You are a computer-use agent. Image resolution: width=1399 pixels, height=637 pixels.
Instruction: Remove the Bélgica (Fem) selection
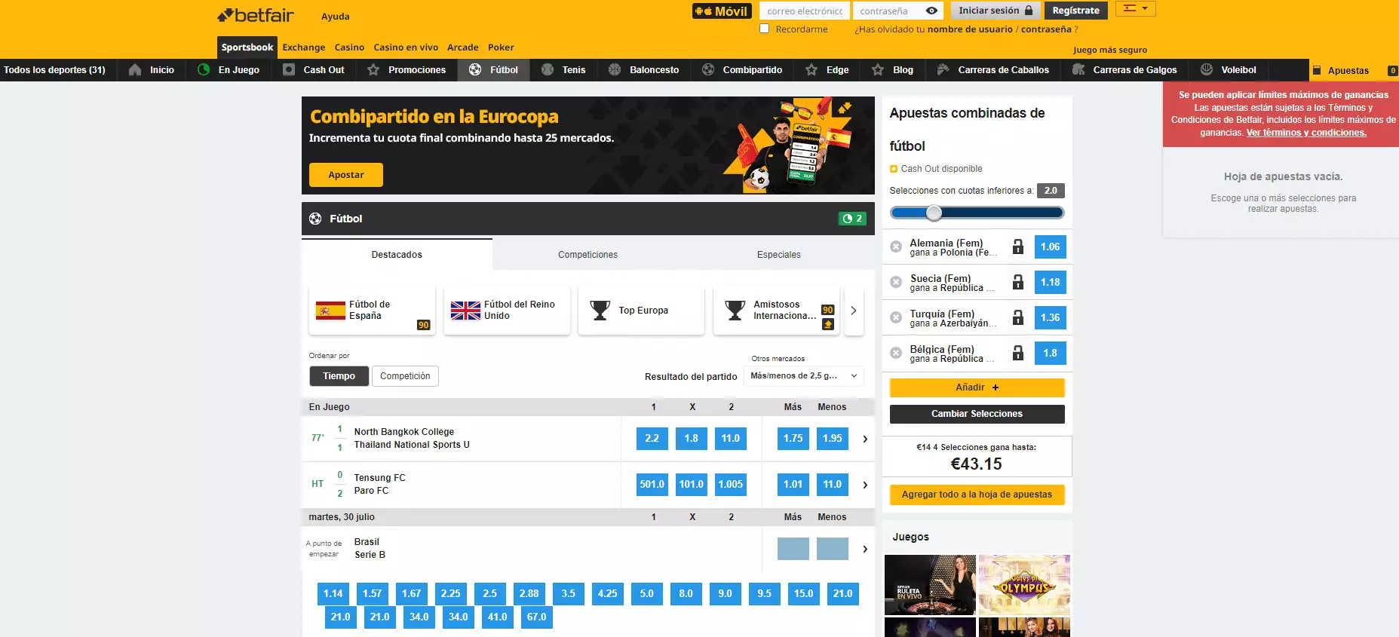click(x=896, y=353)
